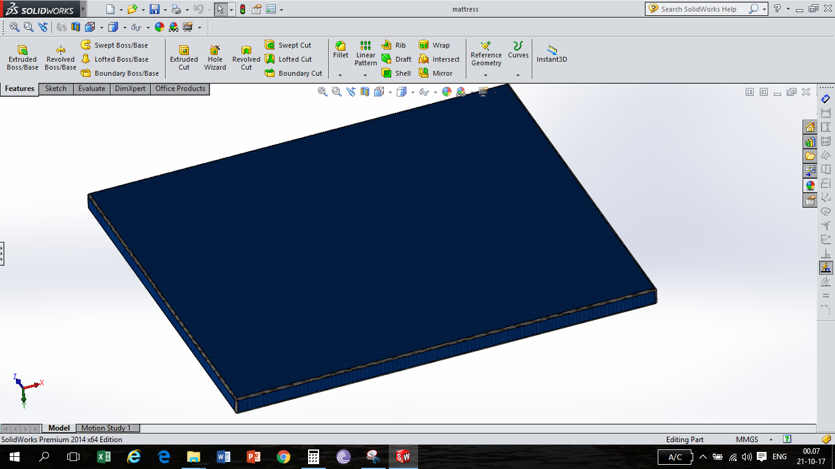Click the Rebuild traffic light icon
Screen dimensions: 835x469
pos(243,9)
